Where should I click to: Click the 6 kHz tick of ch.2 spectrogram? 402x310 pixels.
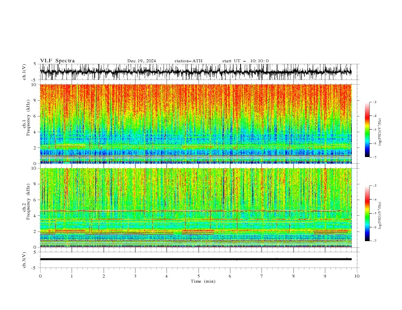[x=36, y=200]
